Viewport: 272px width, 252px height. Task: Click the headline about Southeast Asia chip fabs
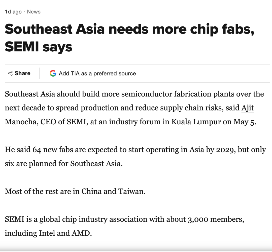(x=129, y=38)
